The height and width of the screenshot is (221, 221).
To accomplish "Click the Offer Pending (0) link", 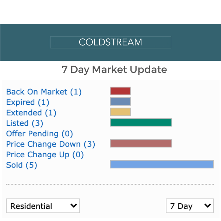I will pyautogui.click(x=39, y=133).
